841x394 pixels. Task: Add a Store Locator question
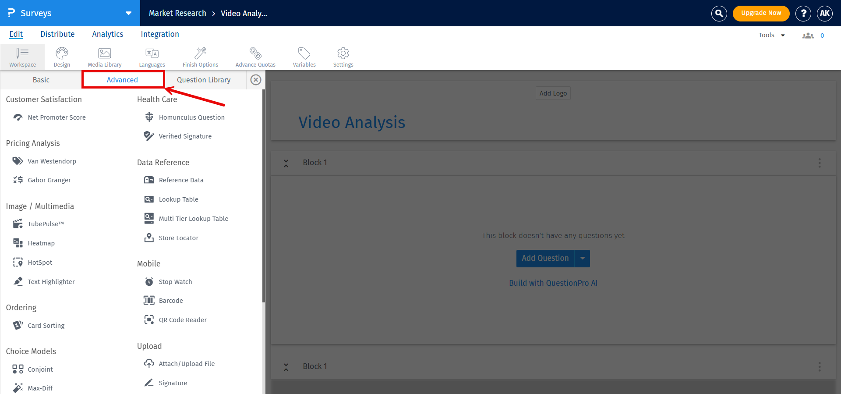(171, 238)
